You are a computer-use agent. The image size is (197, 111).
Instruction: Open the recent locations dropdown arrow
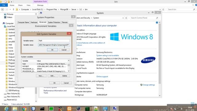point(10,10)
